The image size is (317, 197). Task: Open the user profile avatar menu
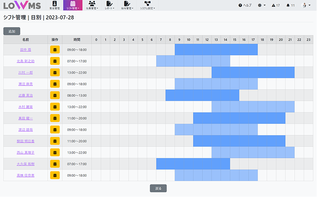coord(305,5)
